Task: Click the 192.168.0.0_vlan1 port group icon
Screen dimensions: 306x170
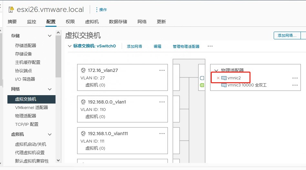Action: [x=83, y=102]
